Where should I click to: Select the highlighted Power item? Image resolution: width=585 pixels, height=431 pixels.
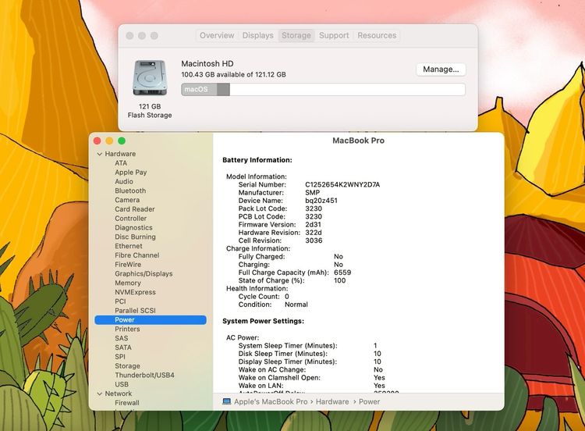[151, 319]
